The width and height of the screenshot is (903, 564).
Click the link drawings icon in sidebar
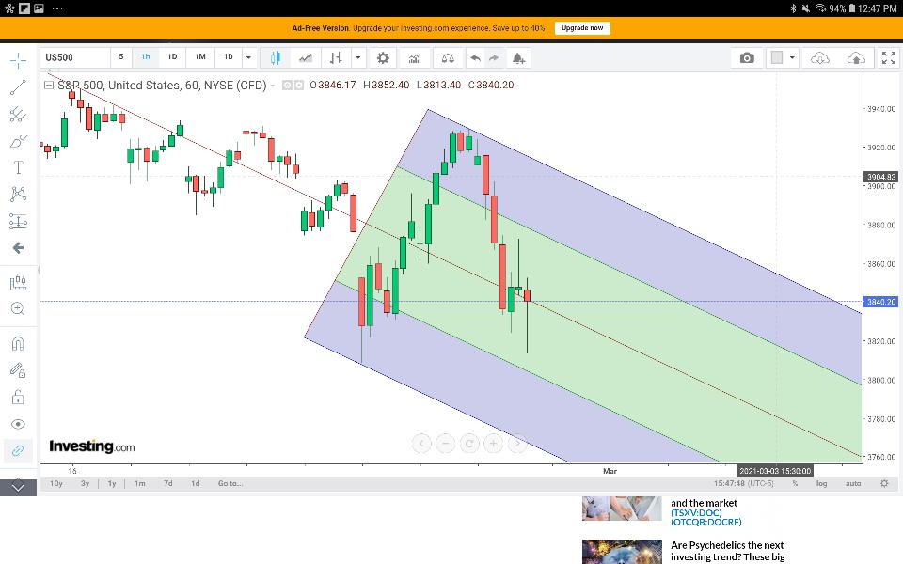18,450
